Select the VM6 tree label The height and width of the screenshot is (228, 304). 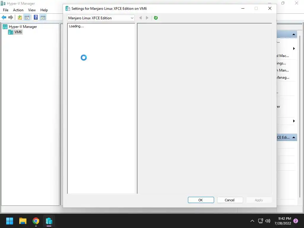click(x=18, y=32)
